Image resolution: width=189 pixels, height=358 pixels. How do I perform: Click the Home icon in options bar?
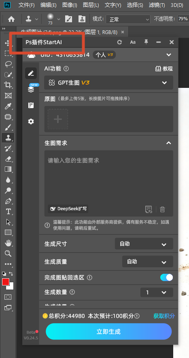point(11,19)
